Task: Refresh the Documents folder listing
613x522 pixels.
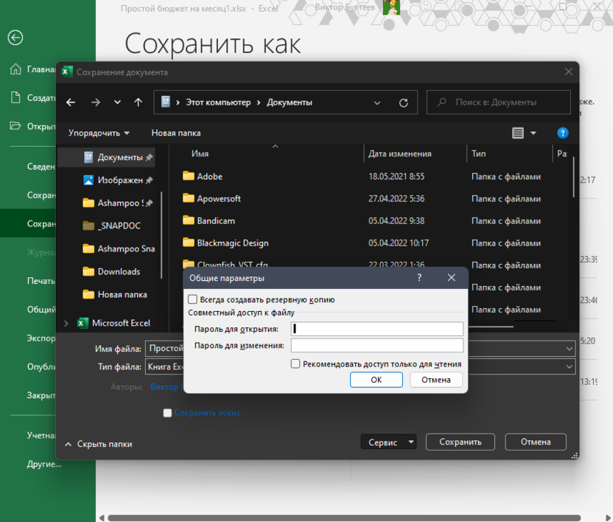Action: pyautogui.click(x=403, y=102)
